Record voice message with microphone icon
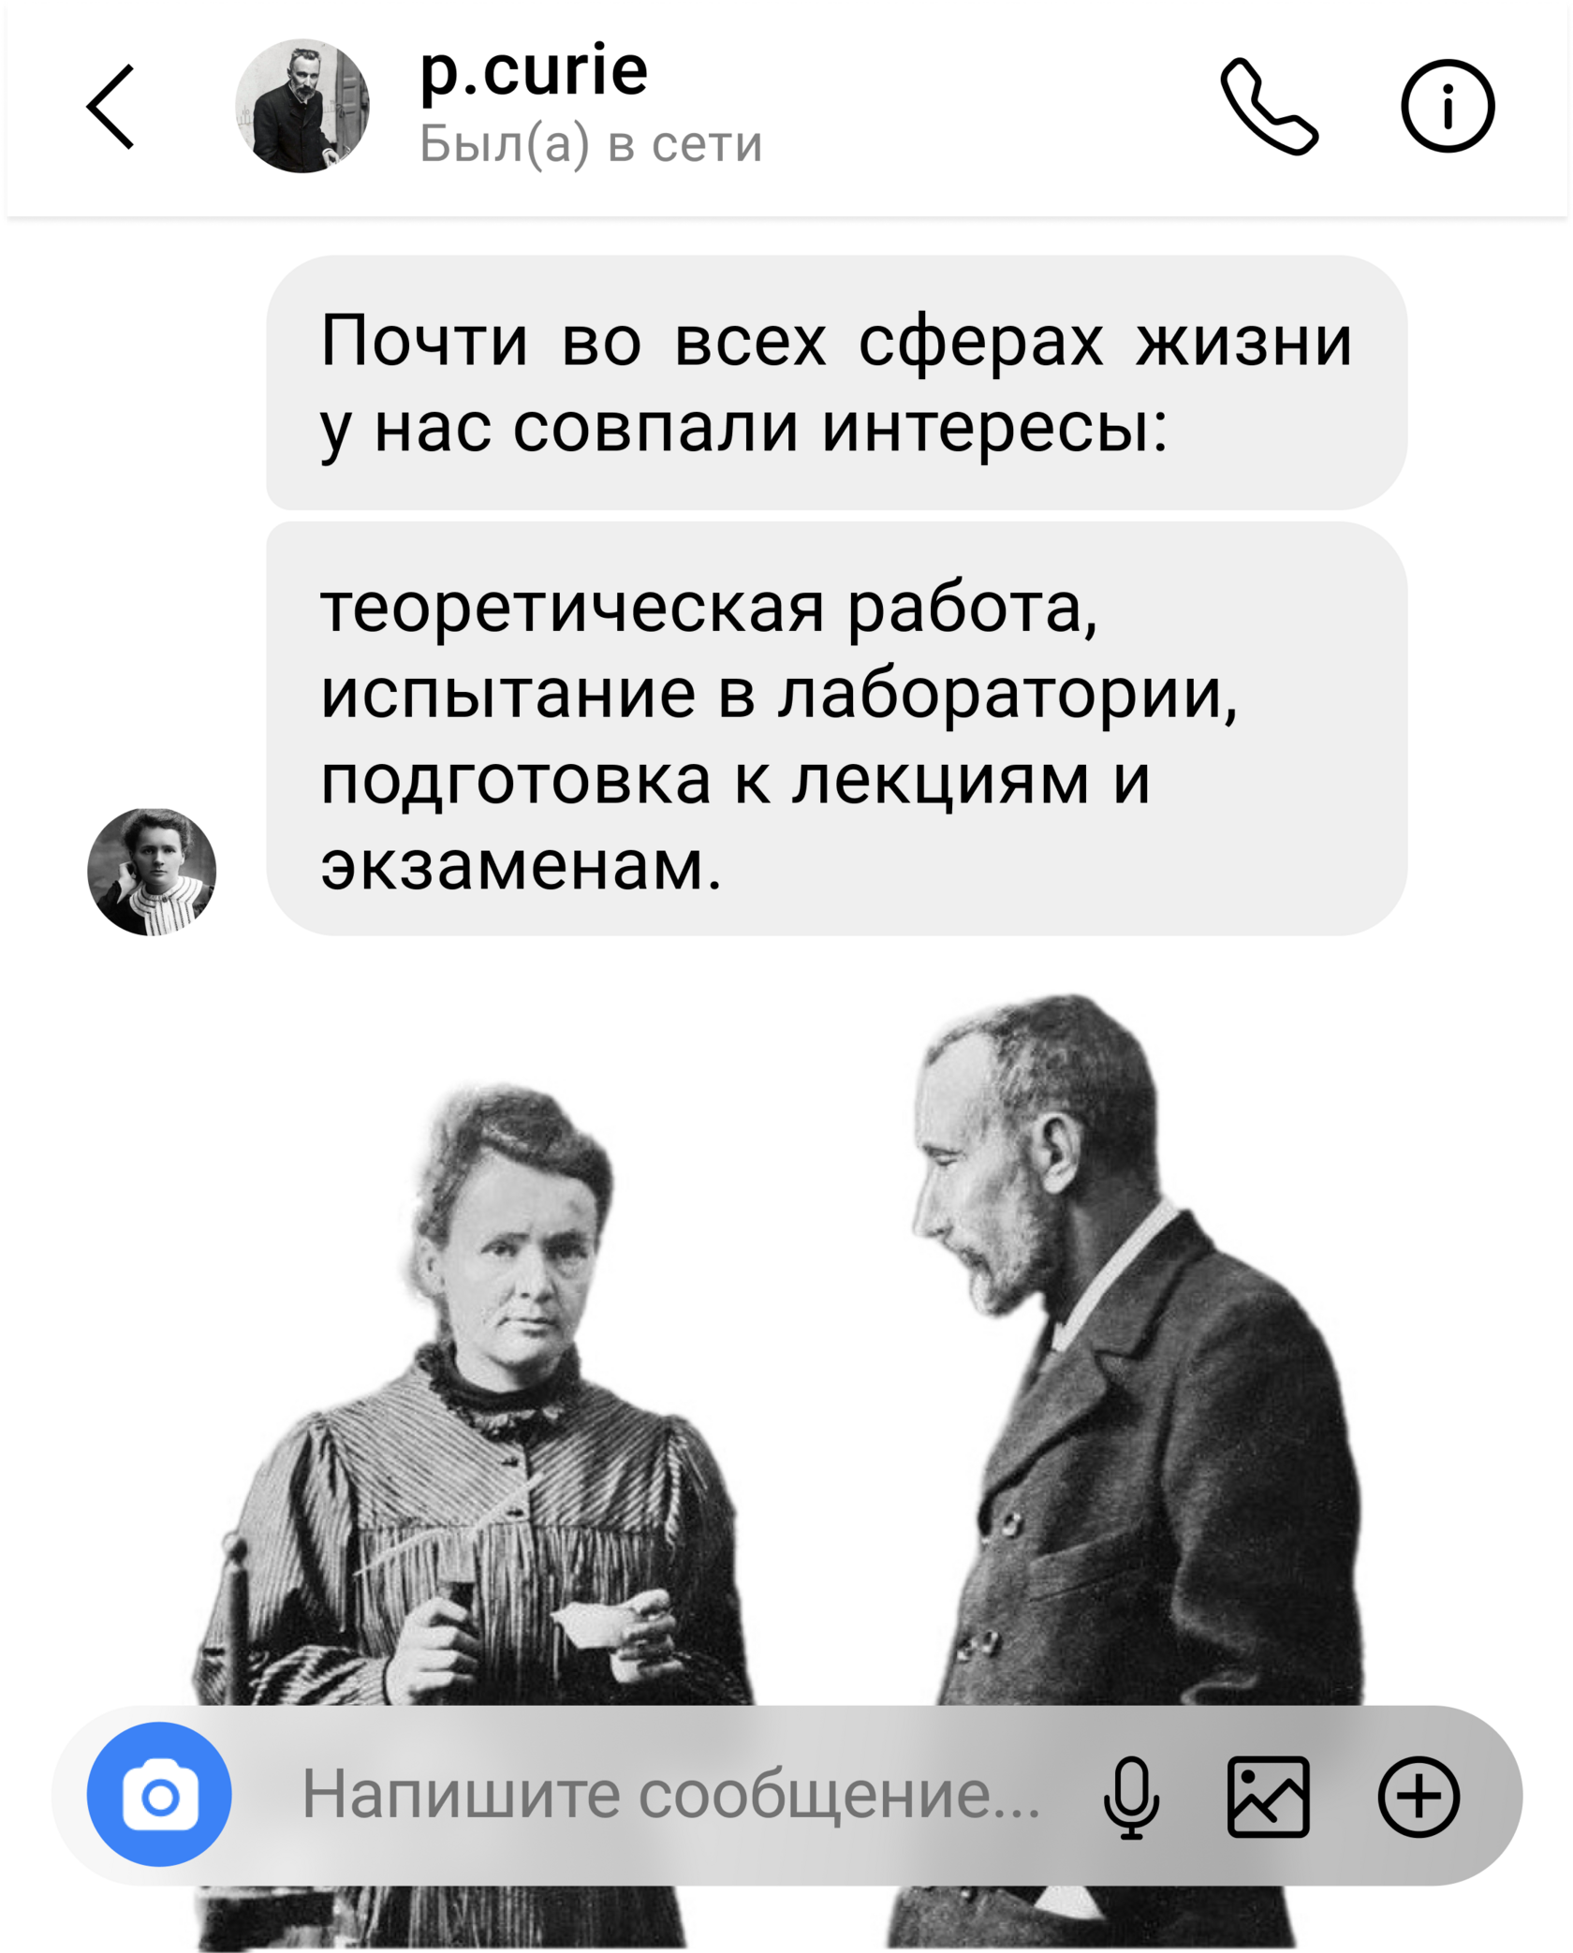The height and width of the screenshot is (1953, 1573). (x=1131, y=1797)
